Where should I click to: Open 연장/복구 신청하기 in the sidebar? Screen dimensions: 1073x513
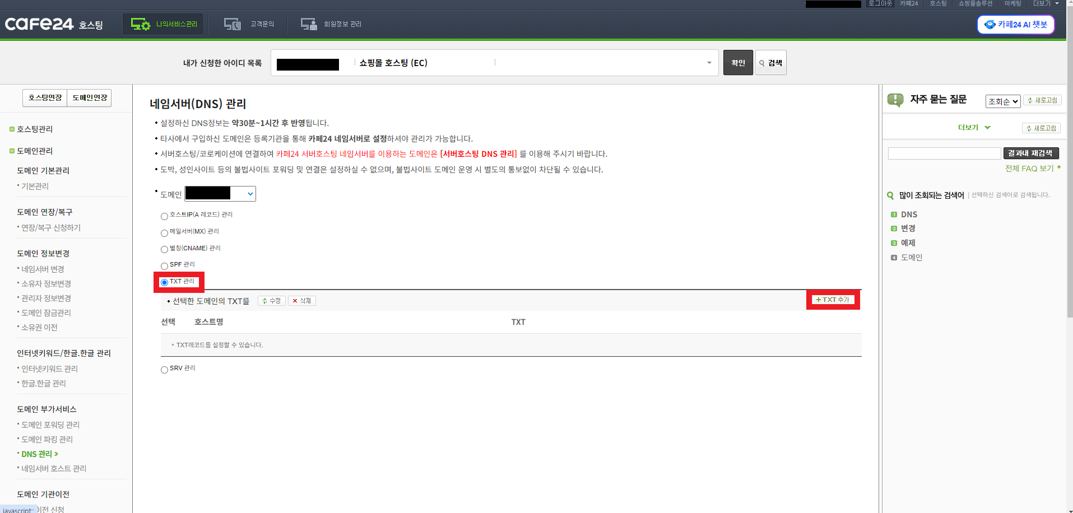click(50, 228)
